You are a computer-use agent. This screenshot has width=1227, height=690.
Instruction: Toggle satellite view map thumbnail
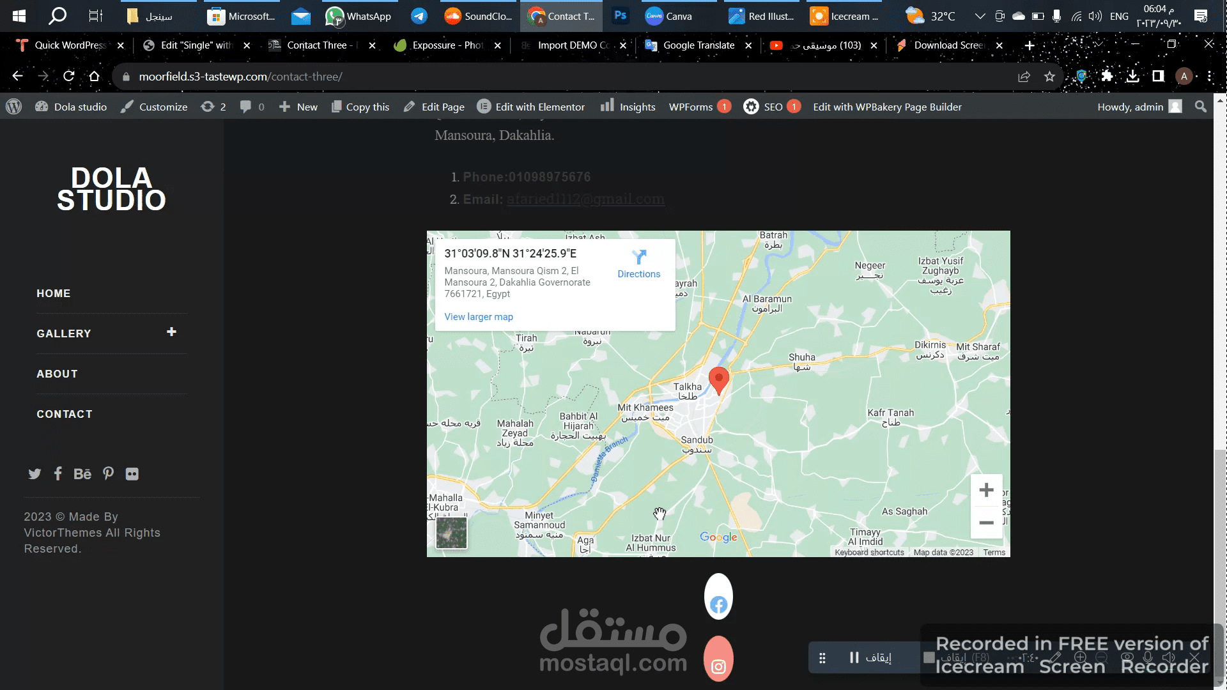[451, 533]
